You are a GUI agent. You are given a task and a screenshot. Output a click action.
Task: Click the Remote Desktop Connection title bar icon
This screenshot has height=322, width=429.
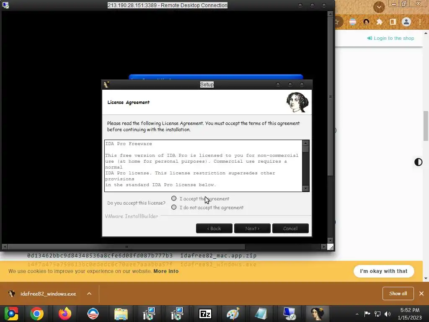coord(5,5)
